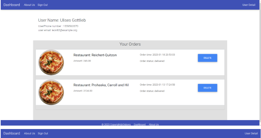Click the footer Dashboard link
This screenshot has height=138, width=261.
pyautogui.click(x=140, y=124)
